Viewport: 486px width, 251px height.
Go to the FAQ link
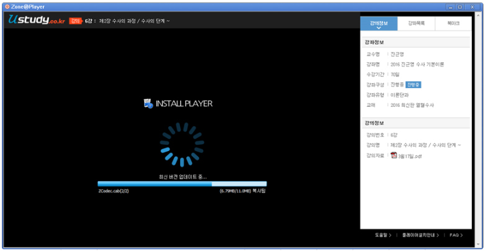456,235
